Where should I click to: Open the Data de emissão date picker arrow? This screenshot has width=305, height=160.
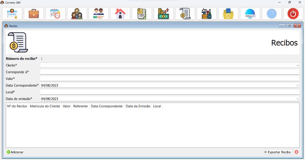coord(297,99)
